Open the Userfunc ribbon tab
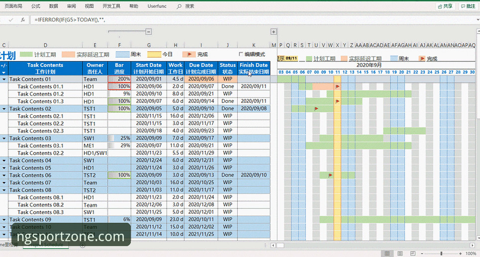This screenshot has height=257, width=480. [x=157, y=6]
